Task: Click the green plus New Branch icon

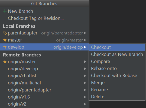Action: [x=5, y=11]
